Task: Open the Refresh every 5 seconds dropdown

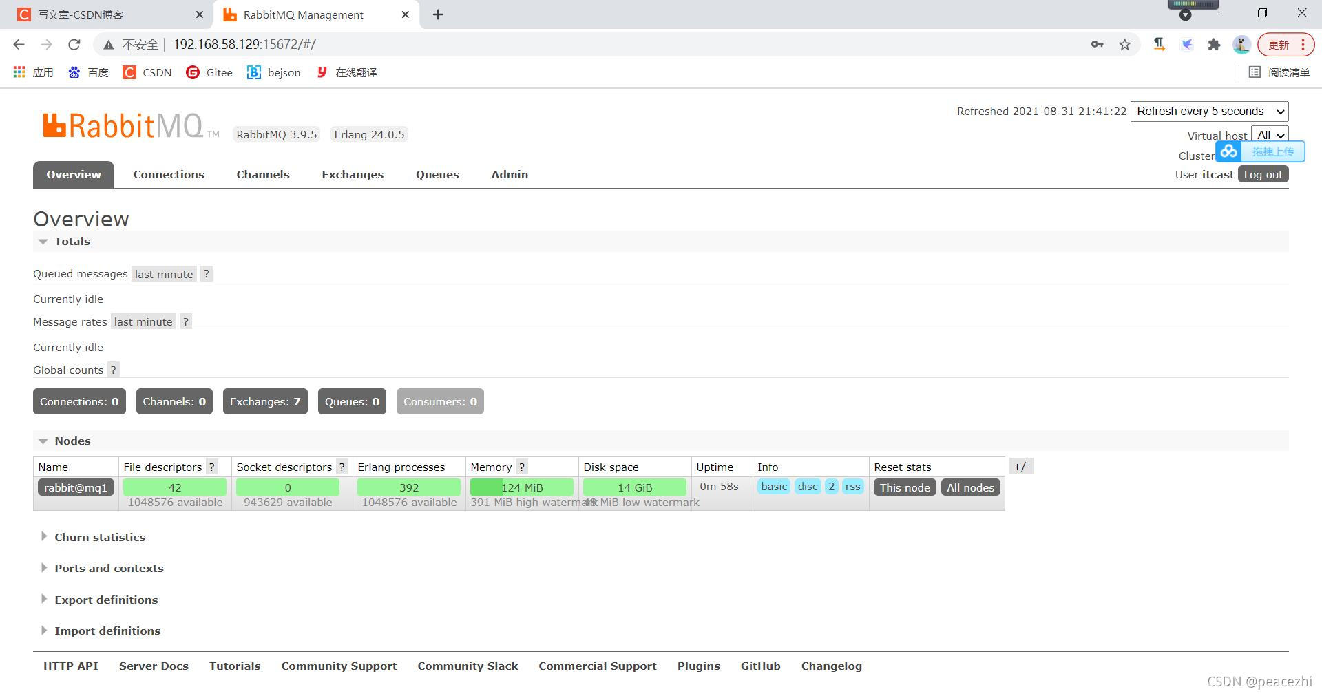Action: (x=1209, y=112)
